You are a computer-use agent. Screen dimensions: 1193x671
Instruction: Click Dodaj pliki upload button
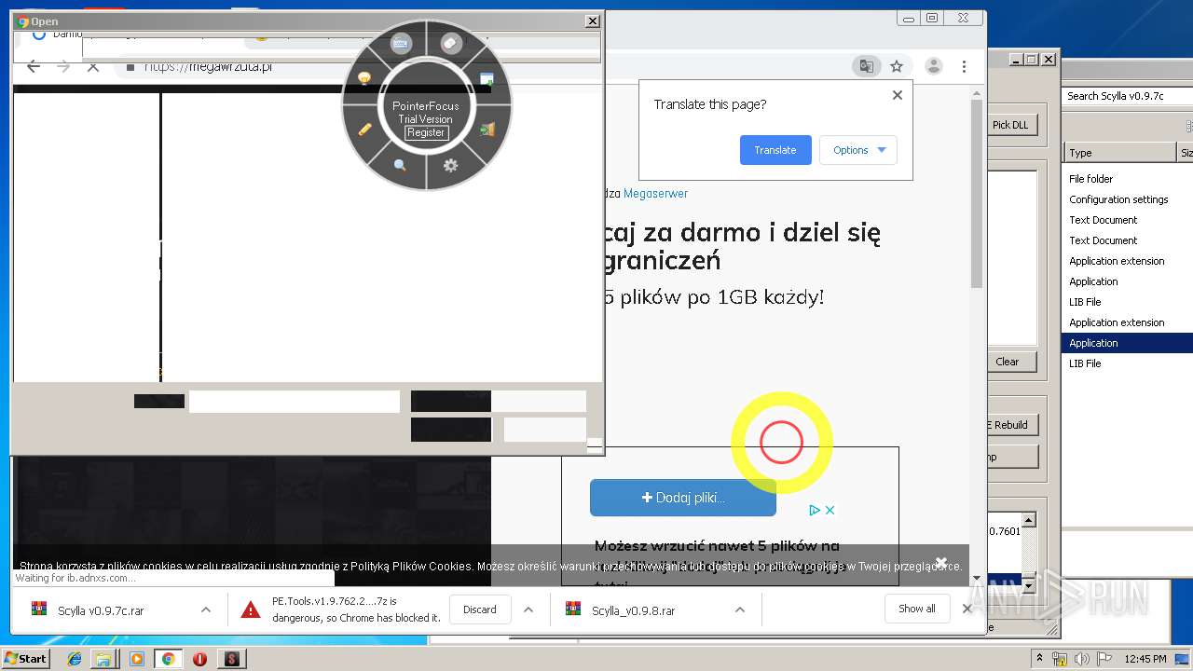pyautogui.click(x=683, y=498)
